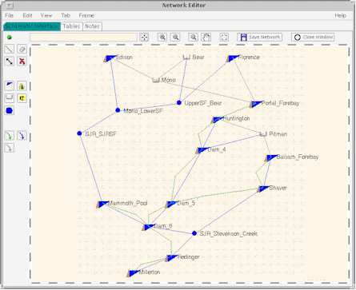Open the View menu
This screenshot has width=356, height=290.
[x=46, y=15]
